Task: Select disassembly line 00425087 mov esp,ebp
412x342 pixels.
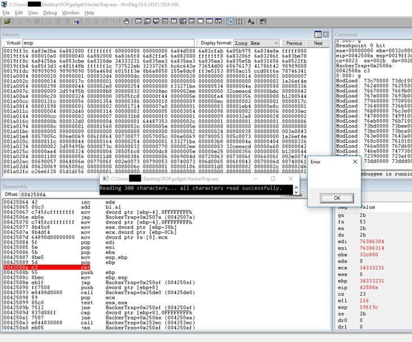Action: pyautogui.click(x=65, y=257)
